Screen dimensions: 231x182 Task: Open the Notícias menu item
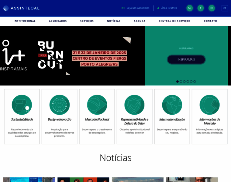114,21
